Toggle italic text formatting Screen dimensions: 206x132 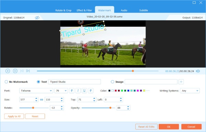pos(78,91)
